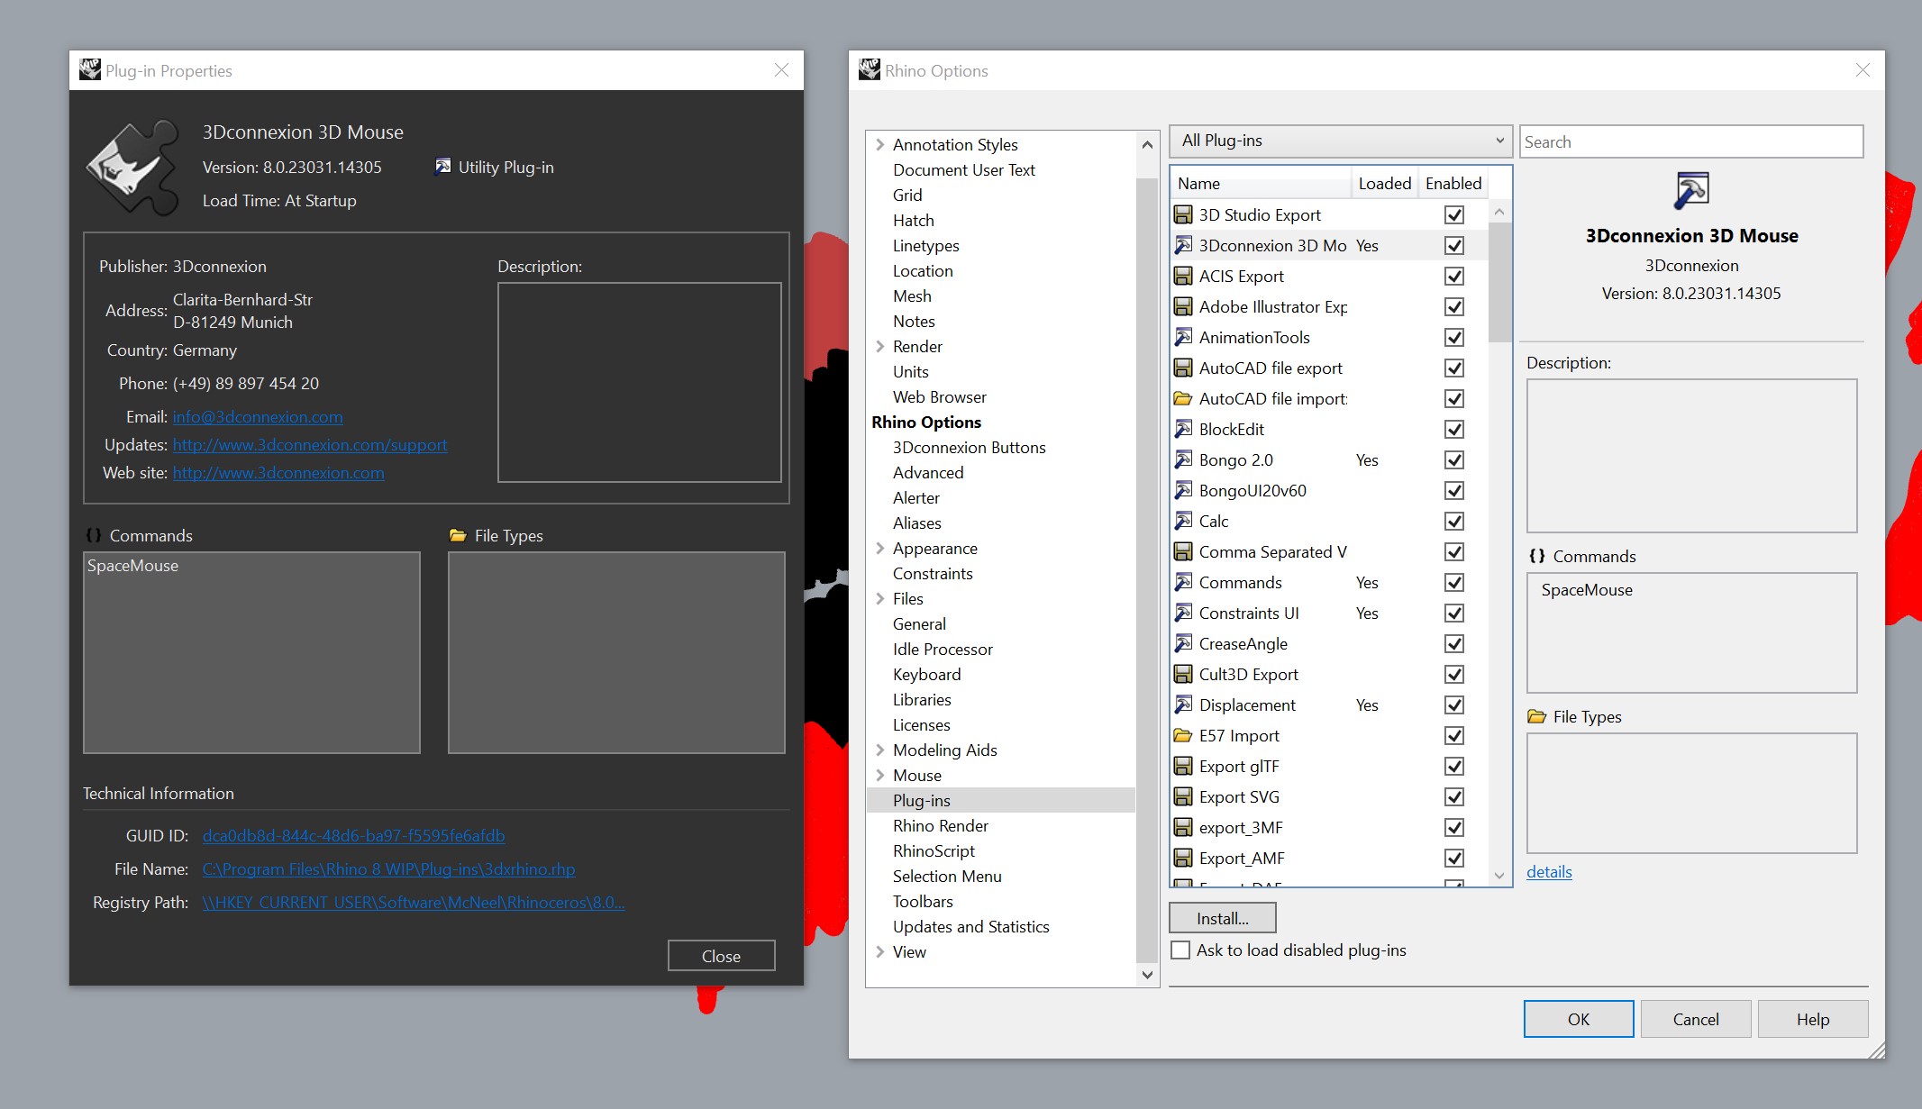Screen dimensions: 1922x1109
Task: Click the Adobe Illustrator Export disk icon
Action: click(x=1183, y=306)
